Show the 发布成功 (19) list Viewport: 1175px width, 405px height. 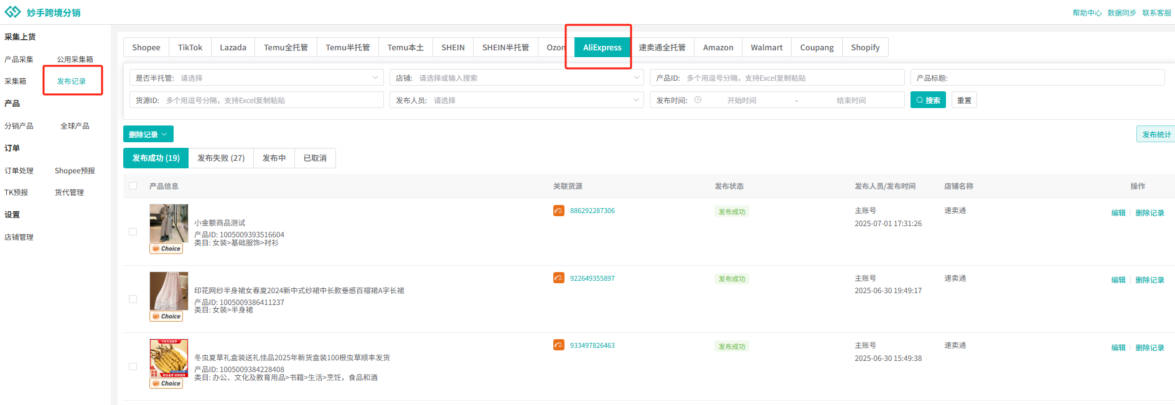tap(156, 158)
